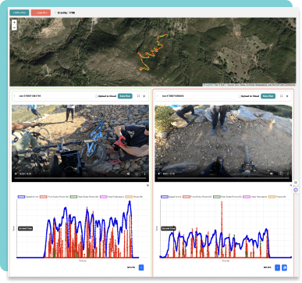Mute the right video's volume icon
The height and width of the screenshot is (283, 302).
(x=272, y=174)
